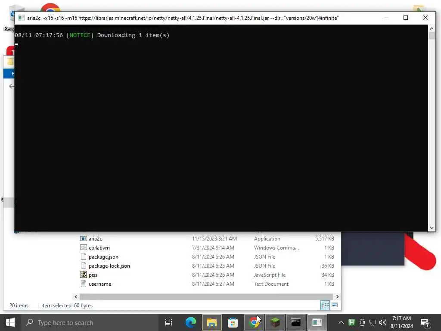This screenshot has height=331, width=441.
Task: Click the taskbar search box
Action: 90,322
